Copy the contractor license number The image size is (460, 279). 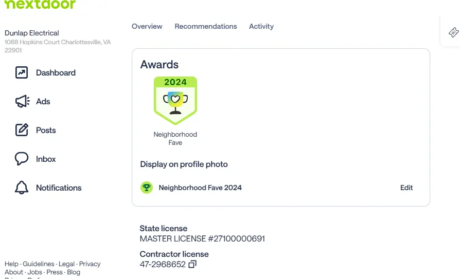(192, 265)
